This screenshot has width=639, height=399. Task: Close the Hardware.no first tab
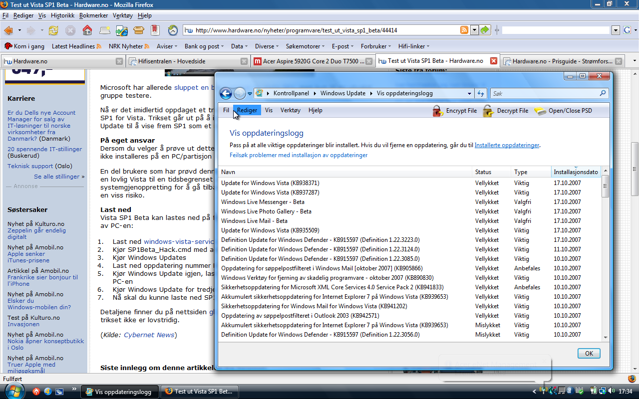119,61
